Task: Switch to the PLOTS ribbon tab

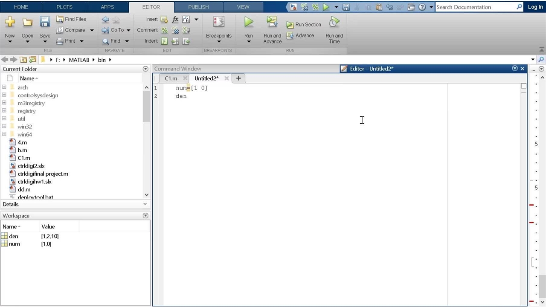Action: [64, 7]
